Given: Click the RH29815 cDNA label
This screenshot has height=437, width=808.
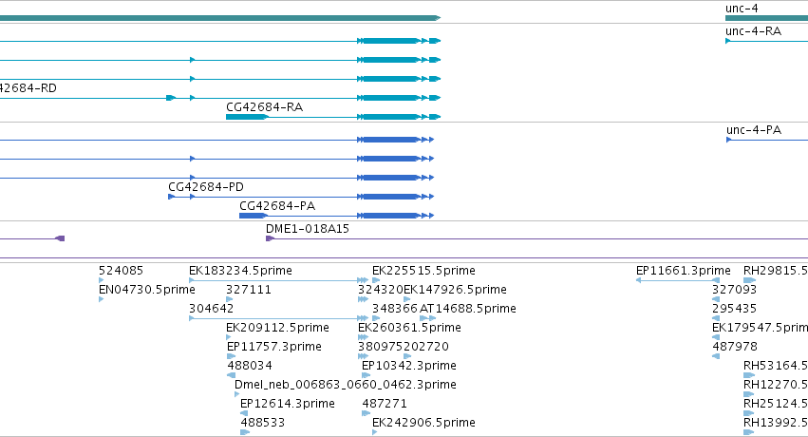Looking at the screenshot, I should click(776, 271).
